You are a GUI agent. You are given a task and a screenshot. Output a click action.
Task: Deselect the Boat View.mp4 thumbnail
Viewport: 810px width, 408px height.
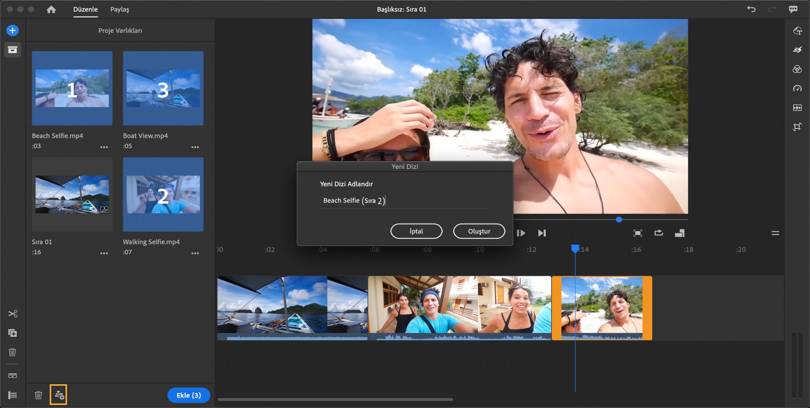tap(163, 88)
